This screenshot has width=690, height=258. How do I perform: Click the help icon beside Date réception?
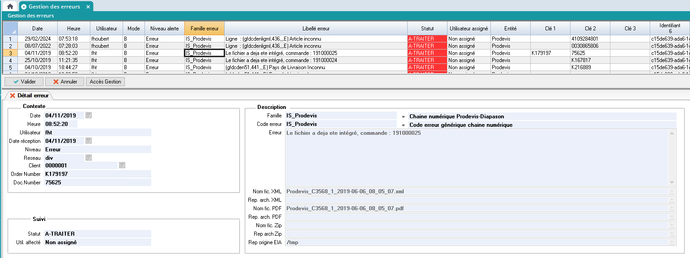point(89,141)
